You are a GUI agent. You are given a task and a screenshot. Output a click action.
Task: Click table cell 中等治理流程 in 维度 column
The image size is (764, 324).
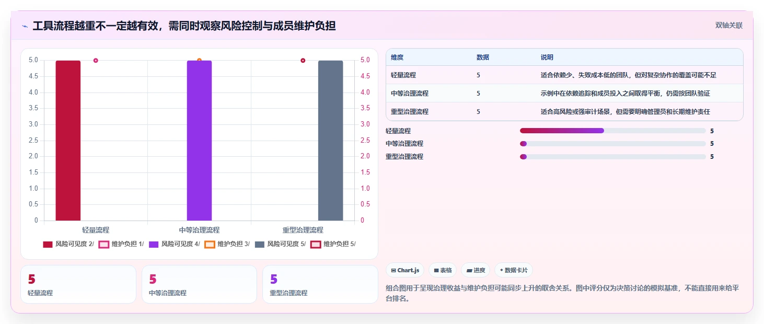pyautogui.click(x=410, y=94)
